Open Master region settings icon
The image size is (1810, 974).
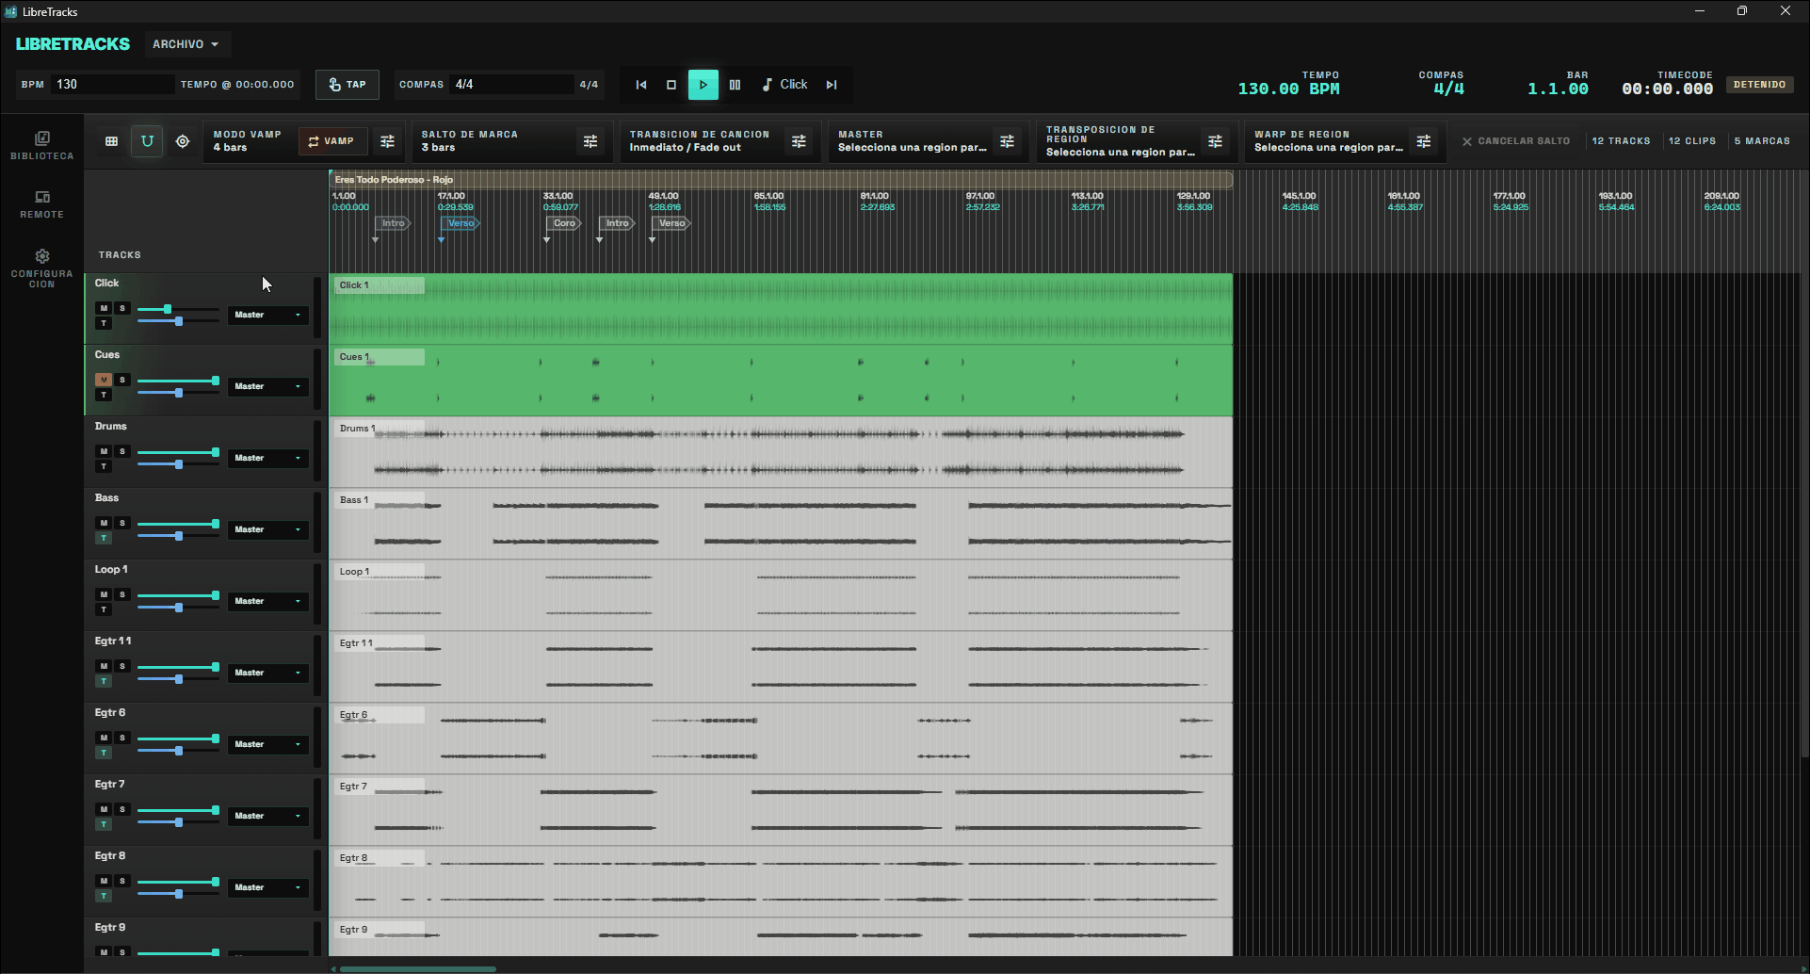tap(1007, 141)
